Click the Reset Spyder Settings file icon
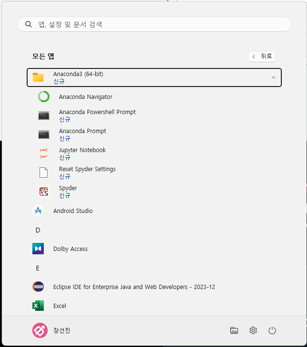Image resolution: width=307 pixels, height=347 pixels. coord(43,173)
